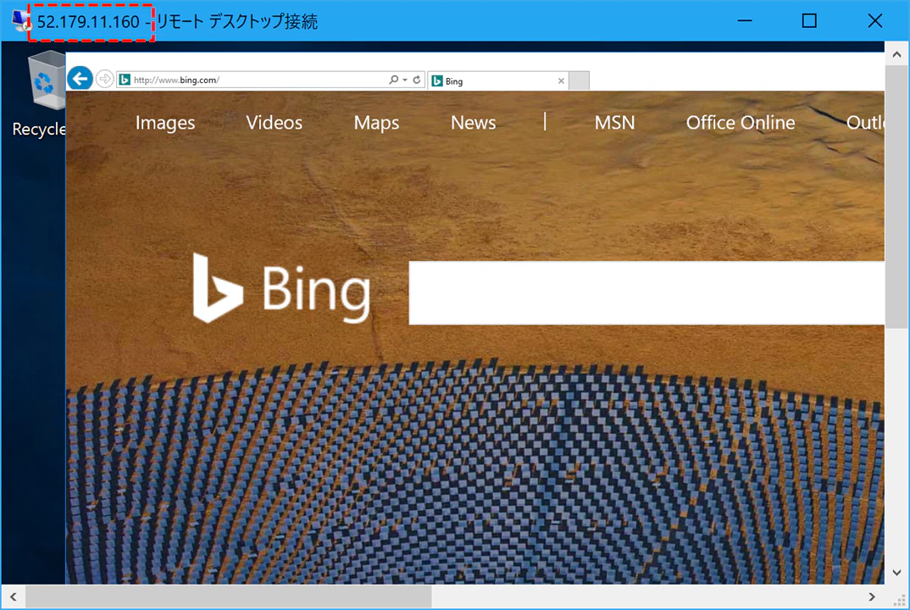Open the address bar autocomplete dropdown arrow
This screenshot has width=910, height=610.
coord(405,80)
